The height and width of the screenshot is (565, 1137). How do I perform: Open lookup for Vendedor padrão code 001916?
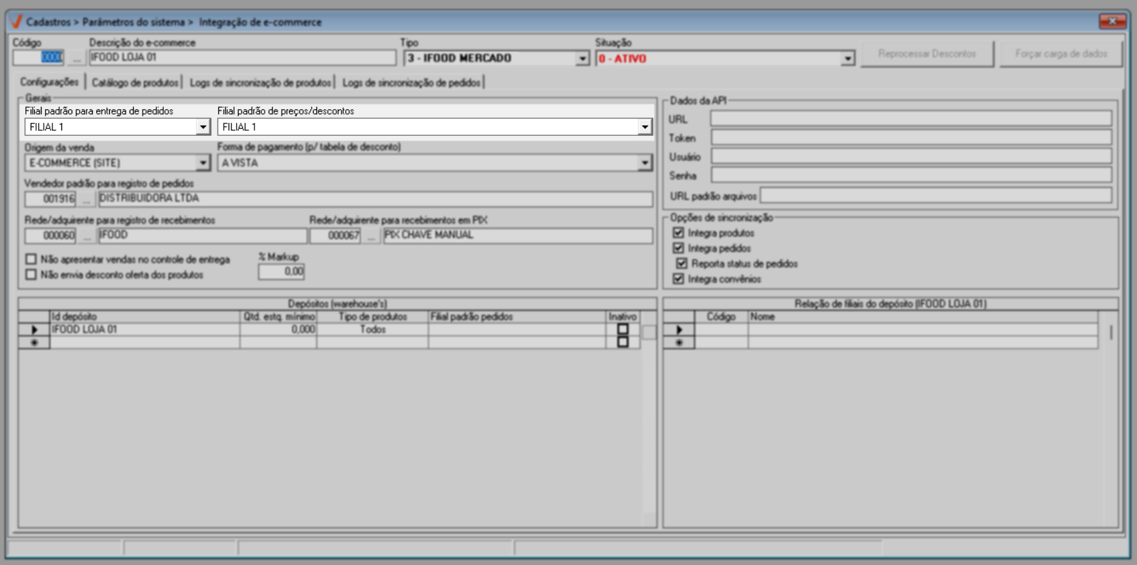[86, 199]
